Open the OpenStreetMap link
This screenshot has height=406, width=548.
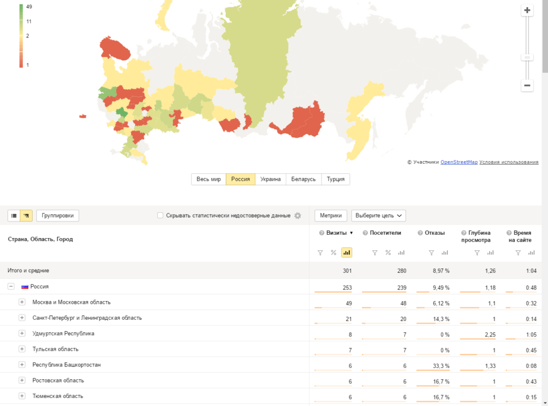tap(459, 162)
